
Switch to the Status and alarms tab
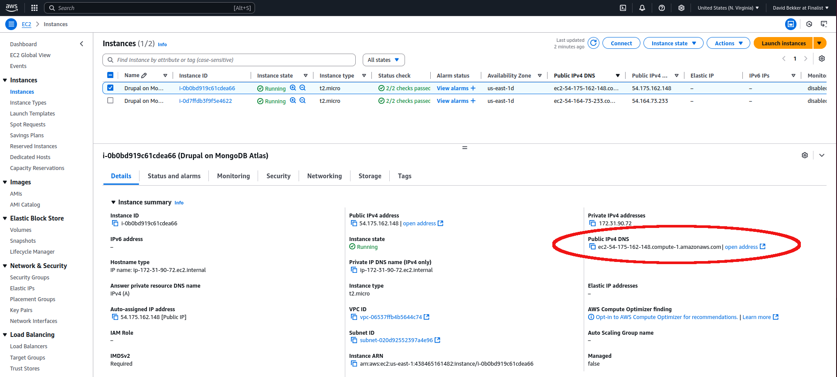pyautogui.click(x=174, y=176)
